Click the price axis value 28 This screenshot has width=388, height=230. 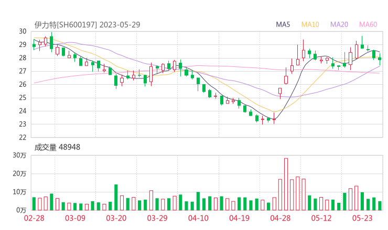23,58
